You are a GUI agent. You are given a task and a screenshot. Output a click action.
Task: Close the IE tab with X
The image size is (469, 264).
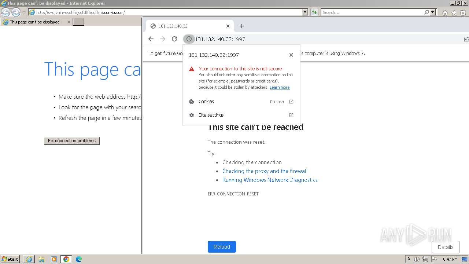coord(69,22)
